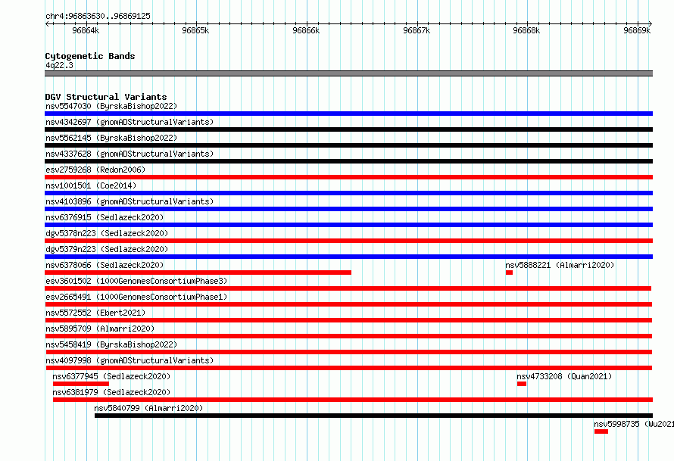Click the nsv1001501 (Coe2014) variant label

point(91,185)
